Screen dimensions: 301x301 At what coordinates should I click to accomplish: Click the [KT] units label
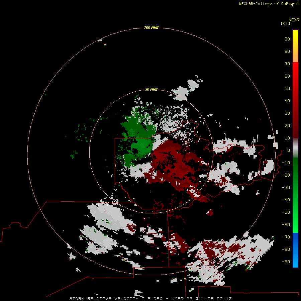coord(286,23)
